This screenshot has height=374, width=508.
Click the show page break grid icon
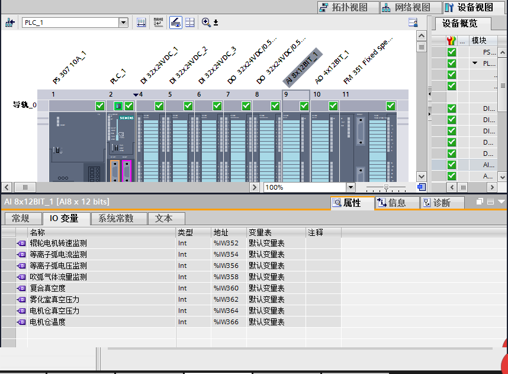(x=190, y=23)
